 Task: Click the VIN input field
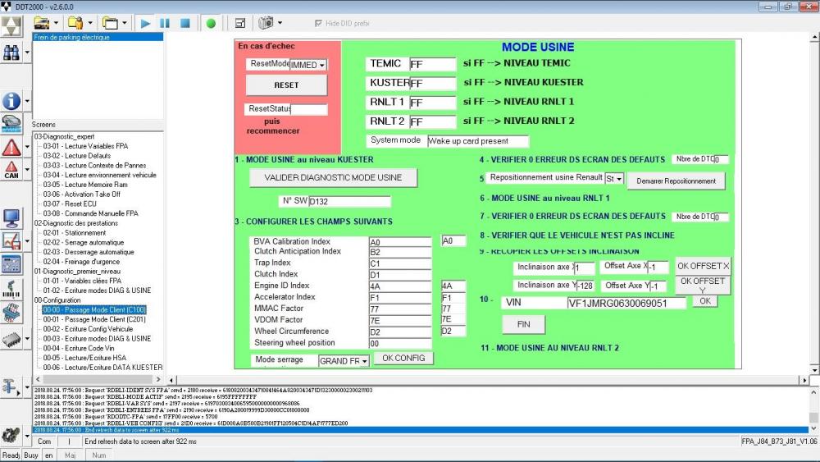point(626,304)
